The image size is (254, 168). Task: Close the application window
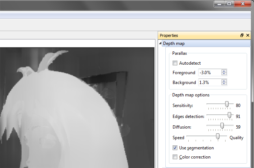point(243,4)
